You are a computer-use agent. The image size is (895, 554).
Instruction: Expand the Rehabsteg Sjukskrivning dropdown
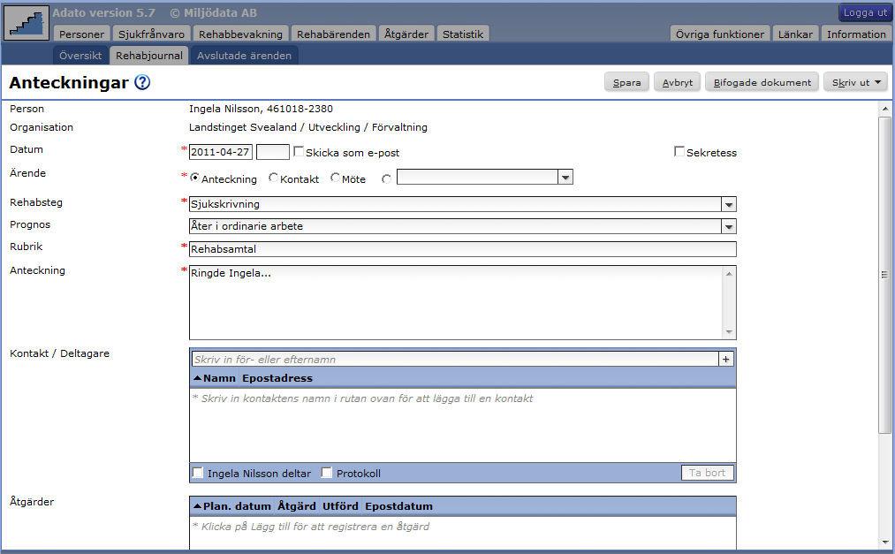[729, 204]
